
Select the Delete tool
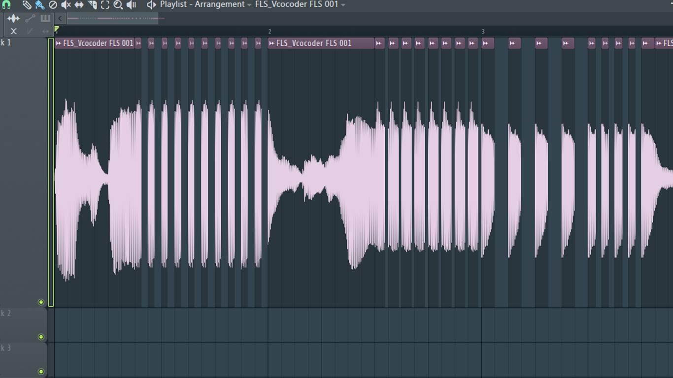pyautogui.click(x=53, y=5)
